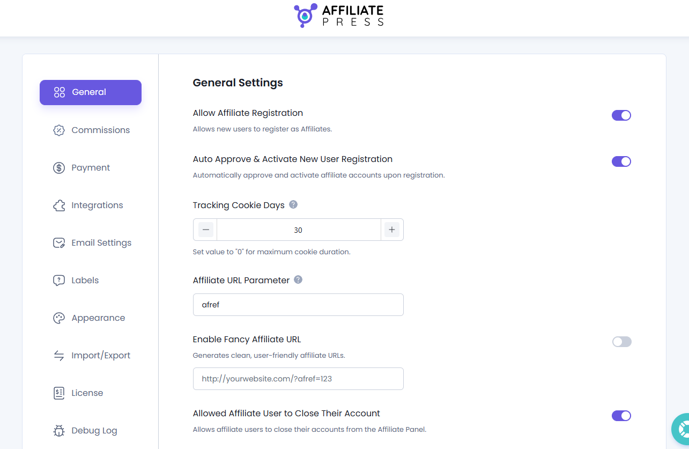Decrease Tracking Cookie Days with minus button
Screen dimensions: 689x449
205,229
